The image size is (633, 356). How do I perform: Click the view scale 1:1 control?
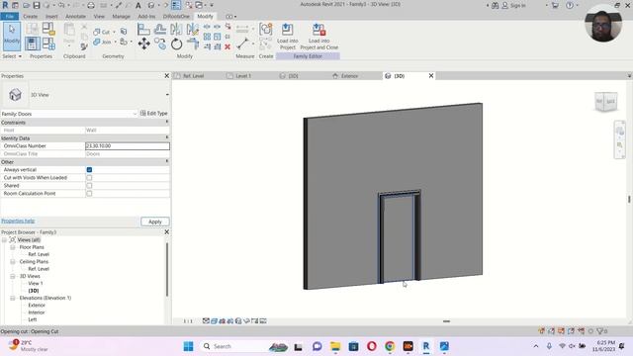188,321
